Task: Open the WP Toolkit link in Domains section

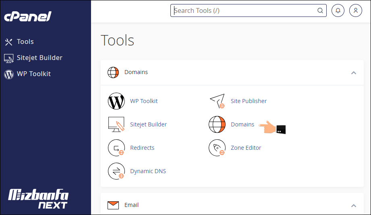Action: point(144,101)
